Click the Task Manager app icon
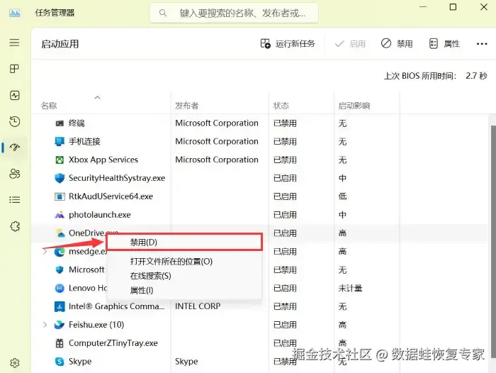 click(15, 13)
